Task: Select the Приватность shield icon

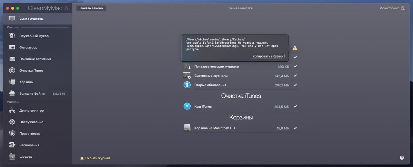Action: click(x=12, y=134)
